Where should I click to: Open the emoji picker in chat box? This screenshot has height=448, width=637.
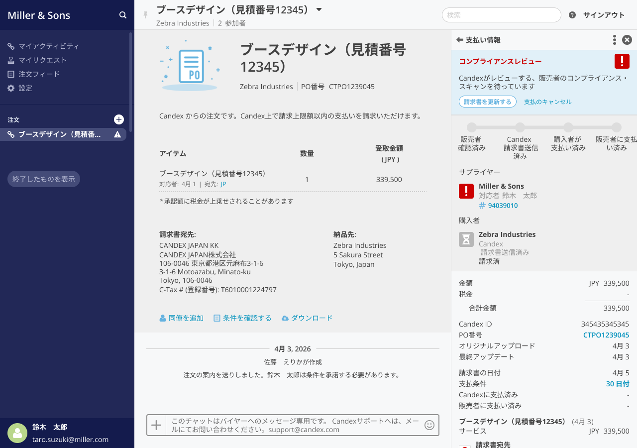[429, 425]
